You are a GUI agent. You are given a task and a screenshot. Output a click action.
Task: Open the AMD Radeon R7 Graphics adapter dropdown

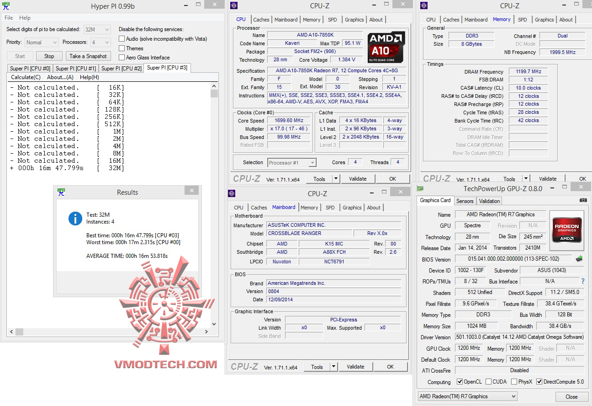[468, 396]
